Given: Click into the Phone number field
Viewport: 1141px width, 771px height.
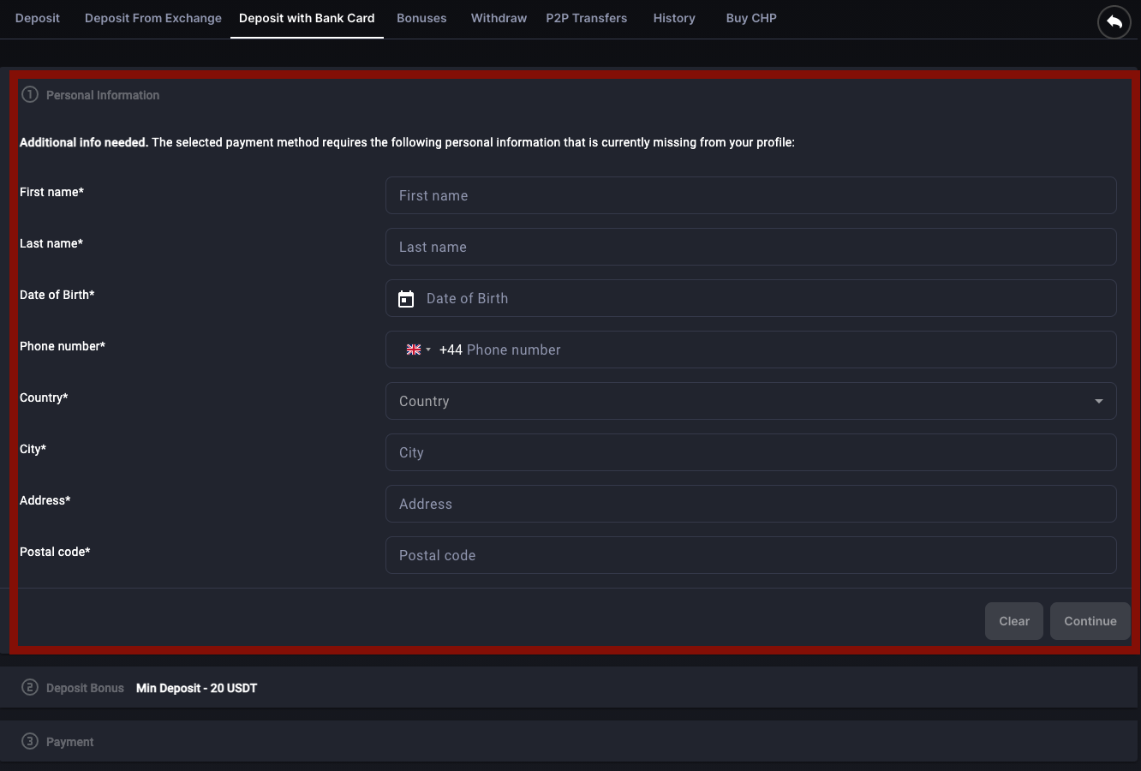Looking at the screenshot, I should pyautogui.click(x=751, y=350).
